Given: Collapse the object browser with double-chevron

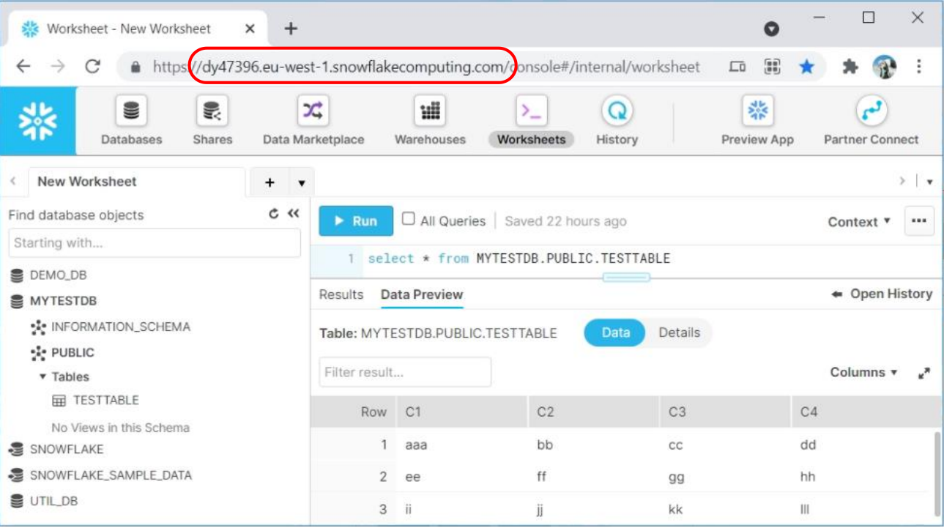Looking at the screenshot, I should pos(294,214).
